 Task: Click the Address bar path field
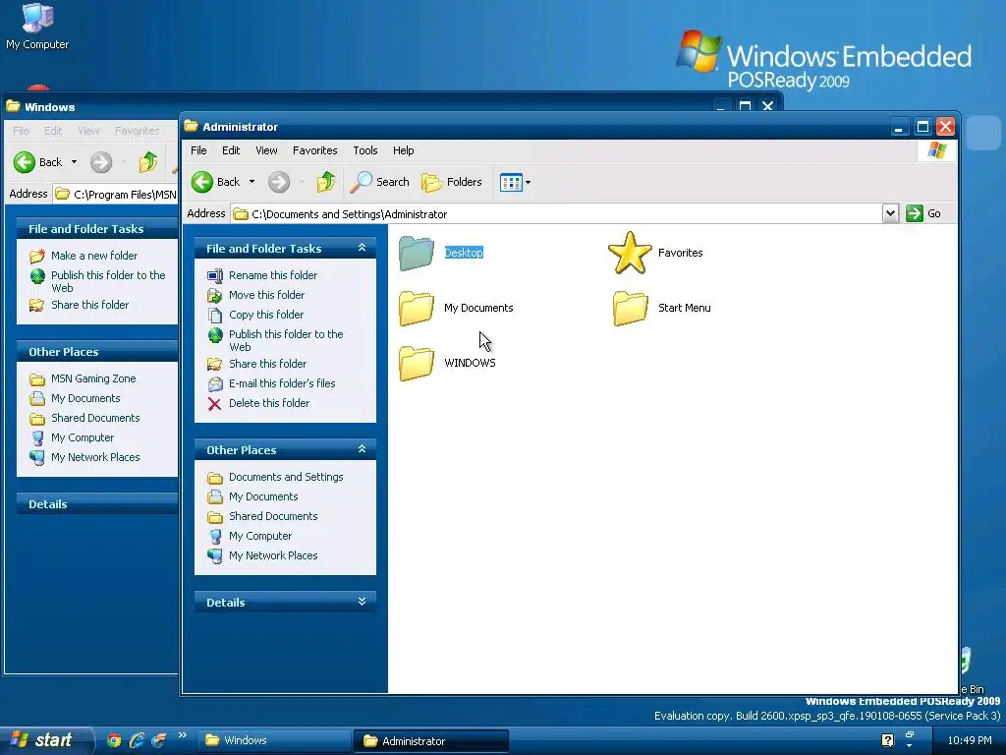point(557,213)
